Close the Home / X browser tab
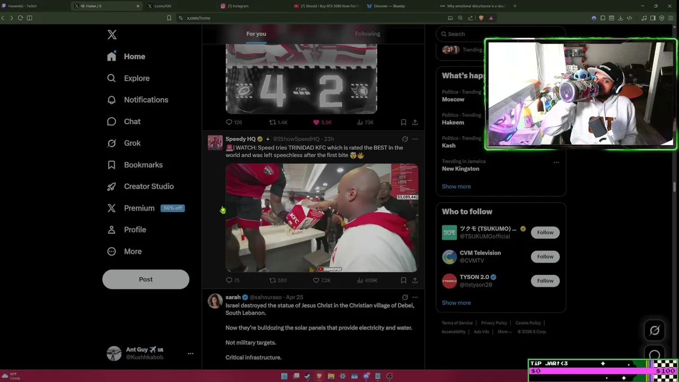 click(138, 6)
